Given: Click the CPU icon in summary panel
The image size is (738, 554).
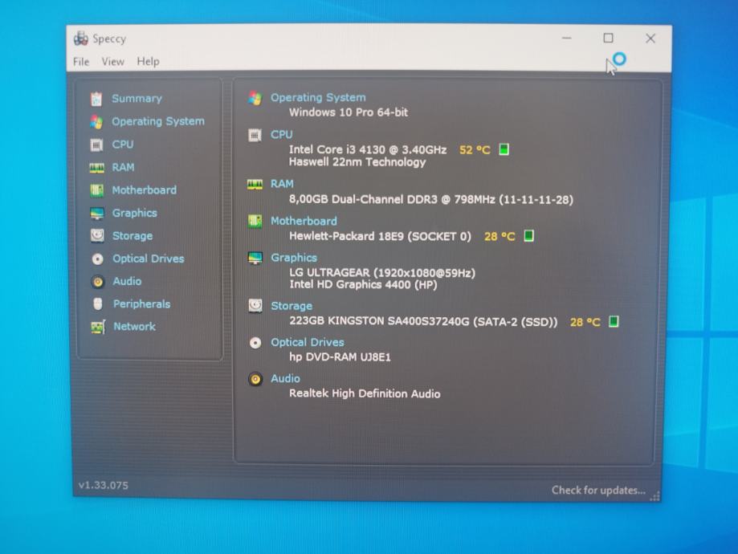Looking at the screenshot, I should pos(255,136).
